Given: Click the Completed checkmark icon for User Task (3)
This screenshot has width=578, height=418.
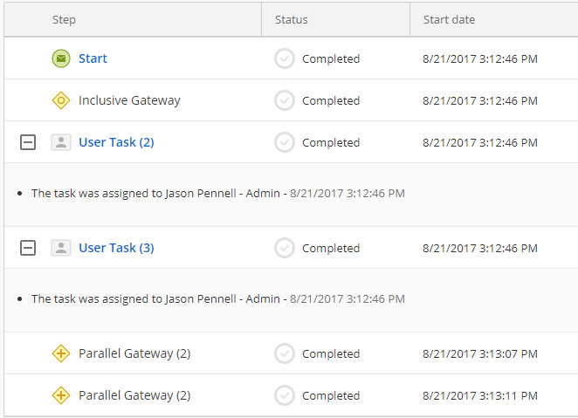Looking at the screenshot, I should pyautogui.click(x=285, y=248).
